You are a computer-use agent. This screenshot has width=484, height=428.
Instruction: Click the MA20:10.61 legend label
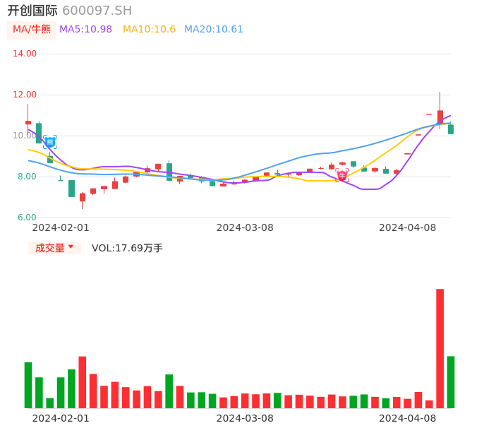pyautogui.click(x=214, y=29)
